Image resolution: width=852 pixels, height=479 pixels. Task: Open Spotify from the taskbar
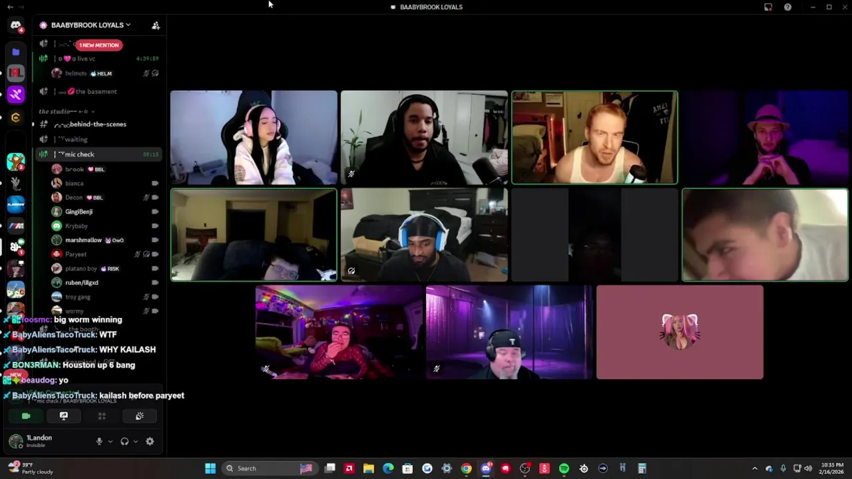(x=564, y=468)
